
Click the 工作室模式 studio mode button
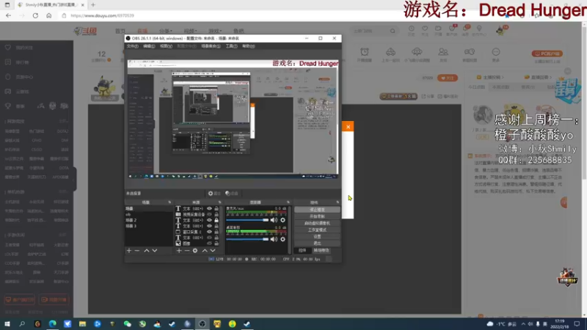pyautogui.click(x=317, y=230)
